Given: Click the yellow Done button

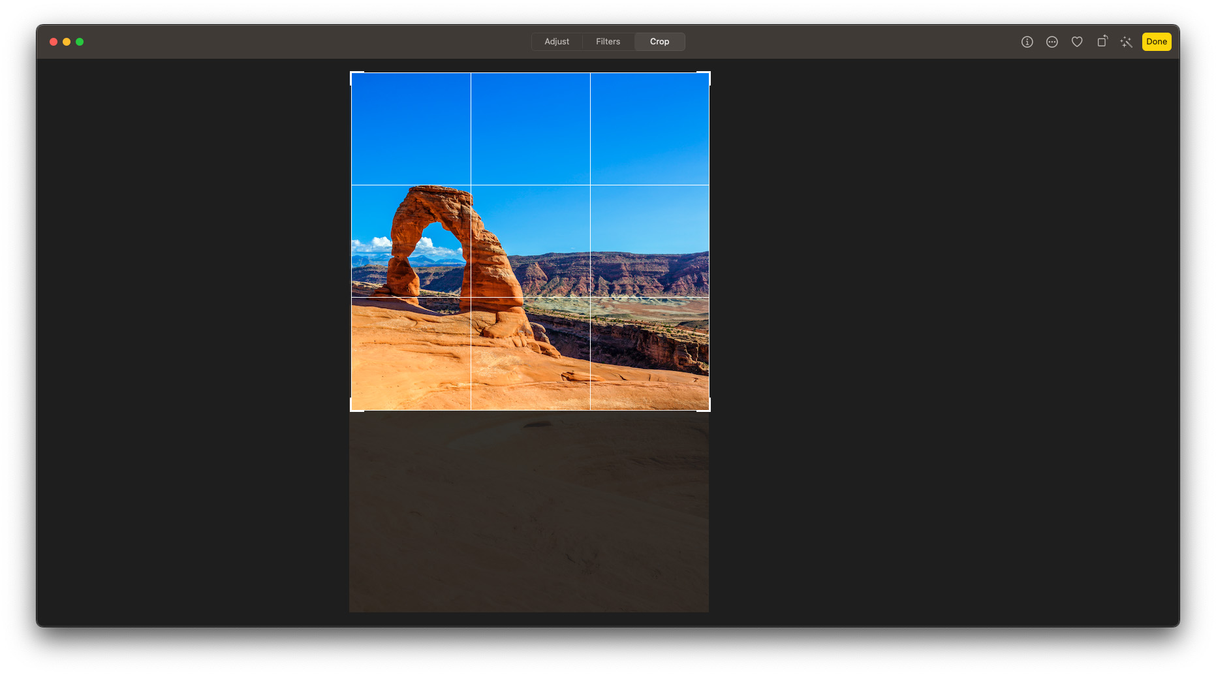Looking at the screenshot, I should click(x=1156, y=42).
